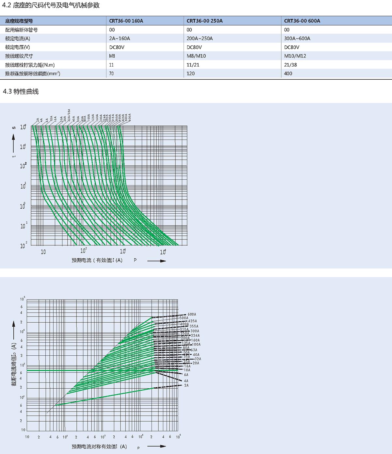Select the 预期电流对称有效值 axis label
Screen dimensions: 392x454
coord(99,446)
